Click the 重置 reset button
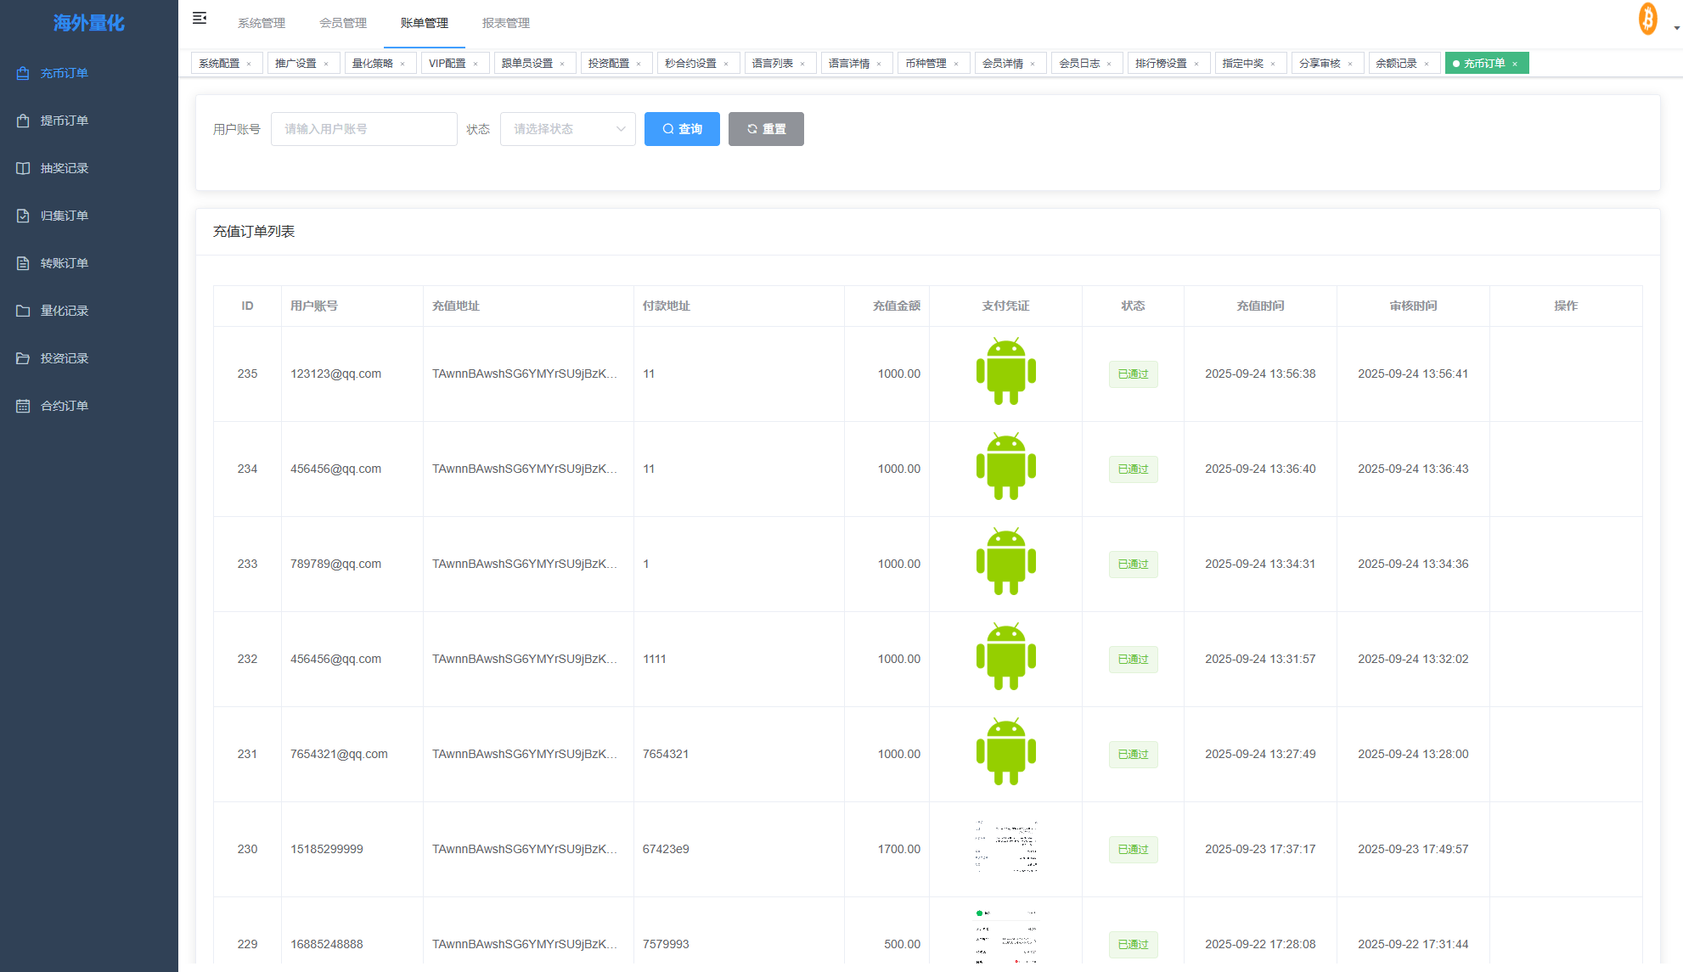This screenshot has height=972, width=1683. (766, 129)
